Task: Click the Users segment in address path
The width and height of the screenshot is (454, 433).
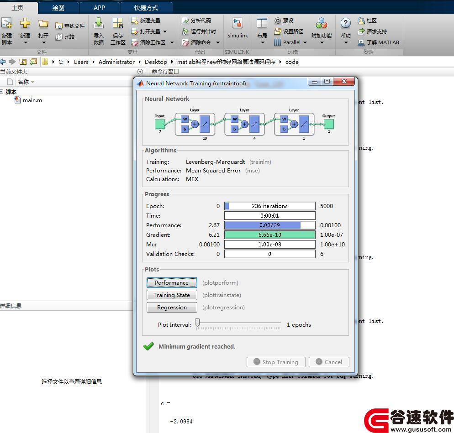Action: click(81, 62)
